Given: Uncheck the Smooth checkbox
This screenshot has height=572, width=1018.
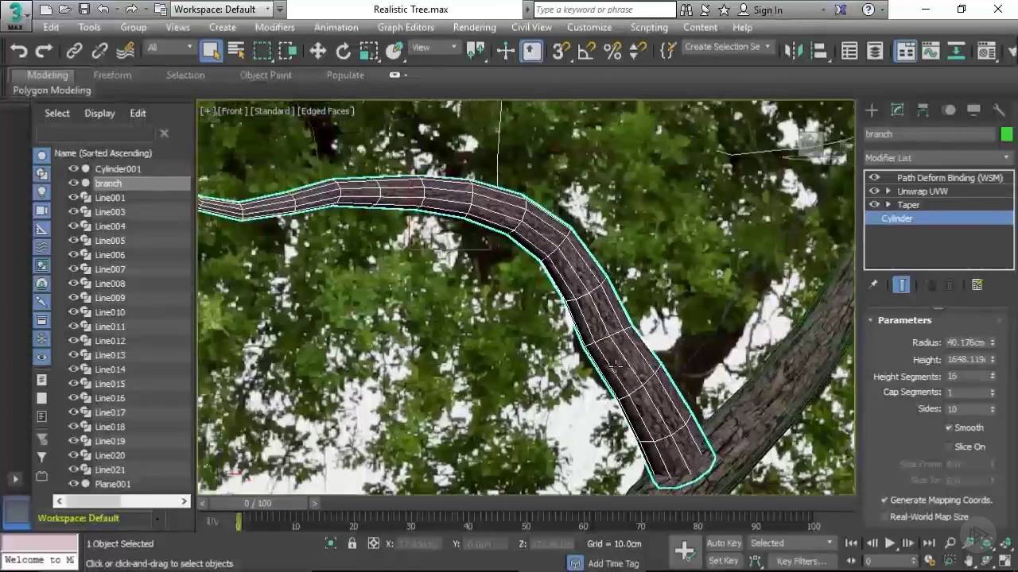Looking at the screenshot, I should point(949,427).
